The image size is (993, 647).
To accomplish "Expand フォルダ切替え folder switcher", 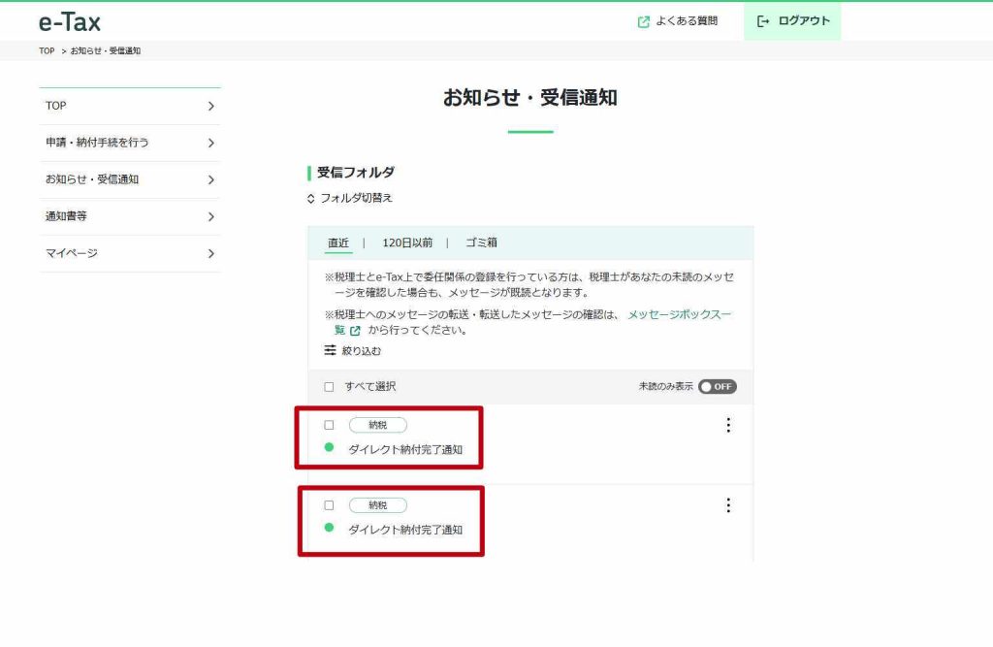I will coord(350,198).
